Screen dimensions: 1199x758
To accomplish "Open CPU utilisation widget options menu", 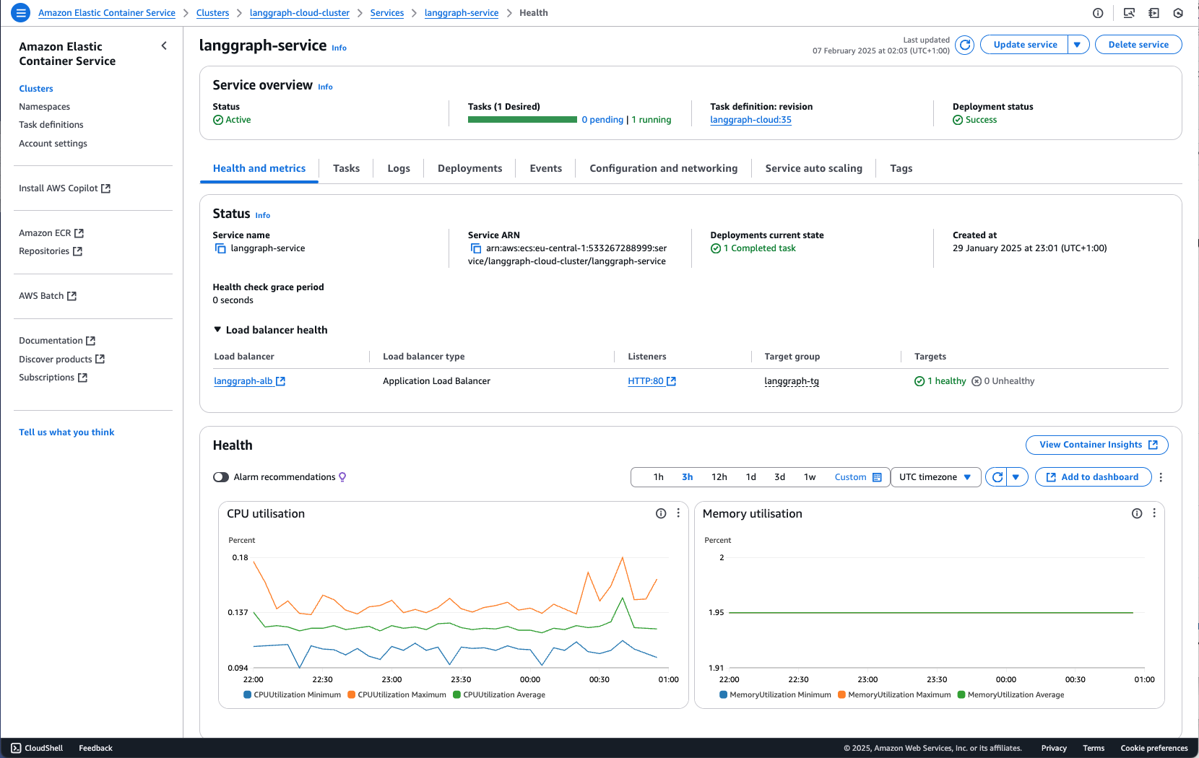I will 678,513.
